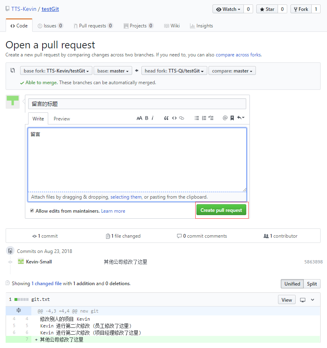Open the Projects tab
The width and height of the screenshot is (327, 348).
(x=138, y=26)
